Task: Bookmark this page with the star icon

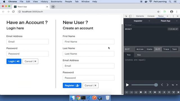Action: [158, 12]
